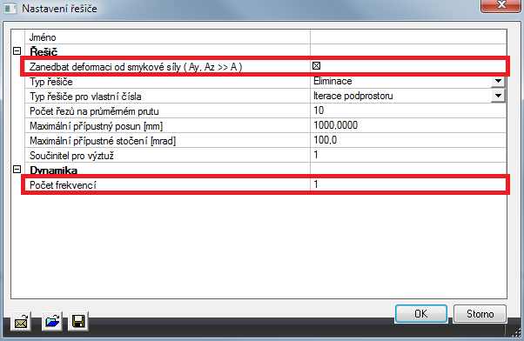Viewport: 524px width, 341px height.
Task: Select Počet frekvencí label
Action: (63, 185)
